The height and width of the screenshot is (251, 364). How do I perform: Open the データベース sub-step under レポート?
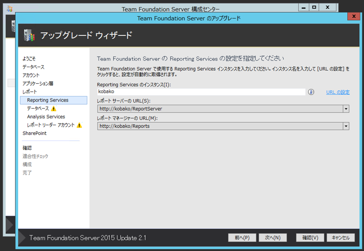38,109
